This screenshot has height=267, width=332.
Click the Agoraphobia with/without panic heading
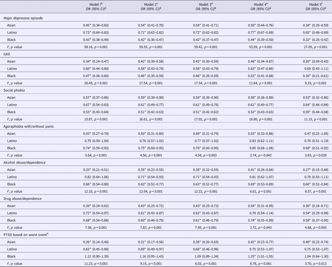[29, 126]
